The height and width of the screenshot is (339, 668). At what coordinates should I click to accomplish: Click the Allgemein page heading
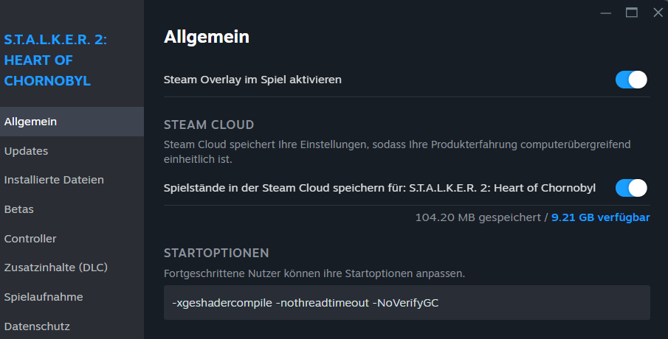[207, 36]
